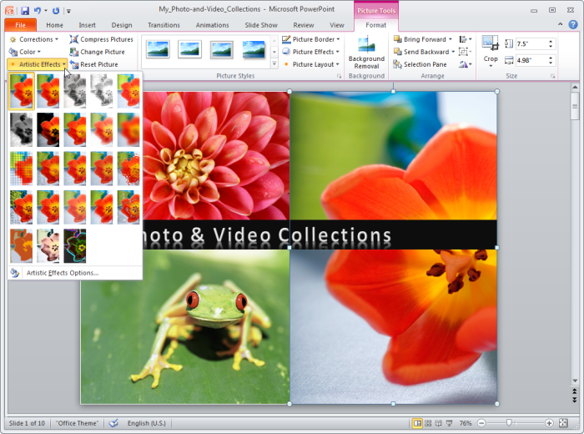Choose the Glow Edges artistic effect thumbnail
584x434 pixels.
coord(75,246)
